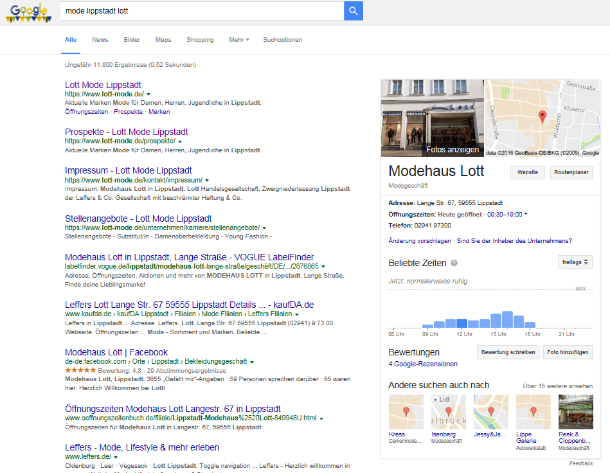Image resolution: width=610 pixels, height=473 pixels.
Task: Open the Isenberg related place thumbnail
Action: [x=449, y=412]
